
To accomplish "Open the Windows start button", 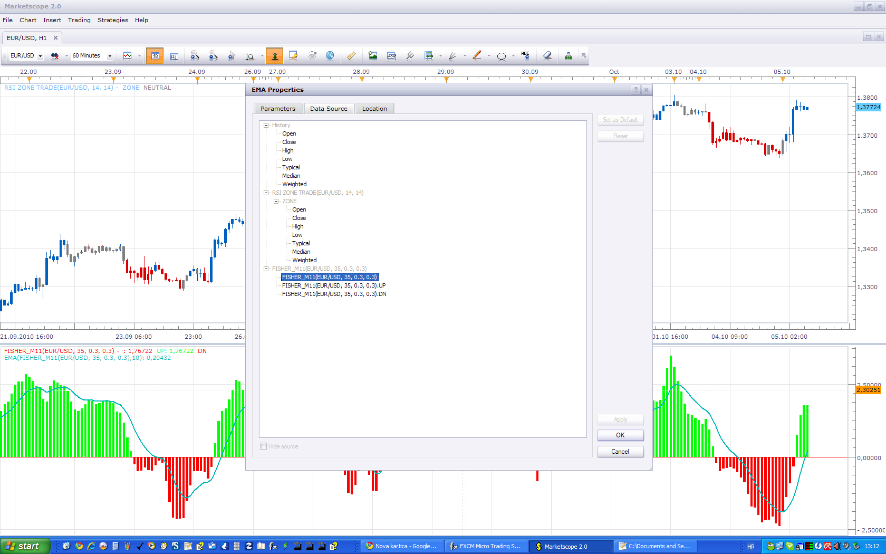I will [x=25, y=546].
